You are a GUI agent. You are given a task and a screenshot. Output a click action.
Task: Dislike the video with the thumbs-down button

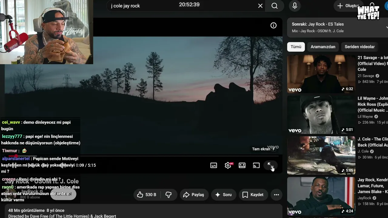pyautogui.click(x=169, y=195)
